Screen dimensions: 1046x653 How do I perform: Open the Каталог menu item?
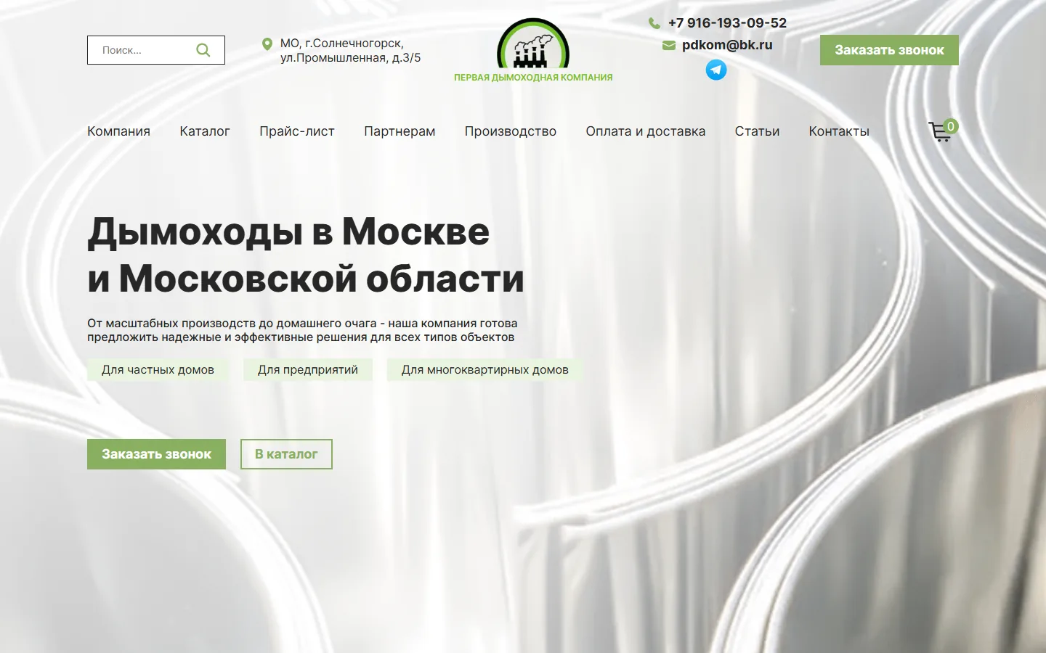pos(205,131)
